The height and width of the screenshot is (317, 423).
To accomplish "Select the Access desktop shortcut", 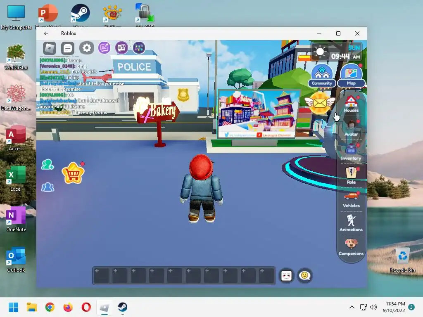I will pyautogui.click(x=16, y=138).
